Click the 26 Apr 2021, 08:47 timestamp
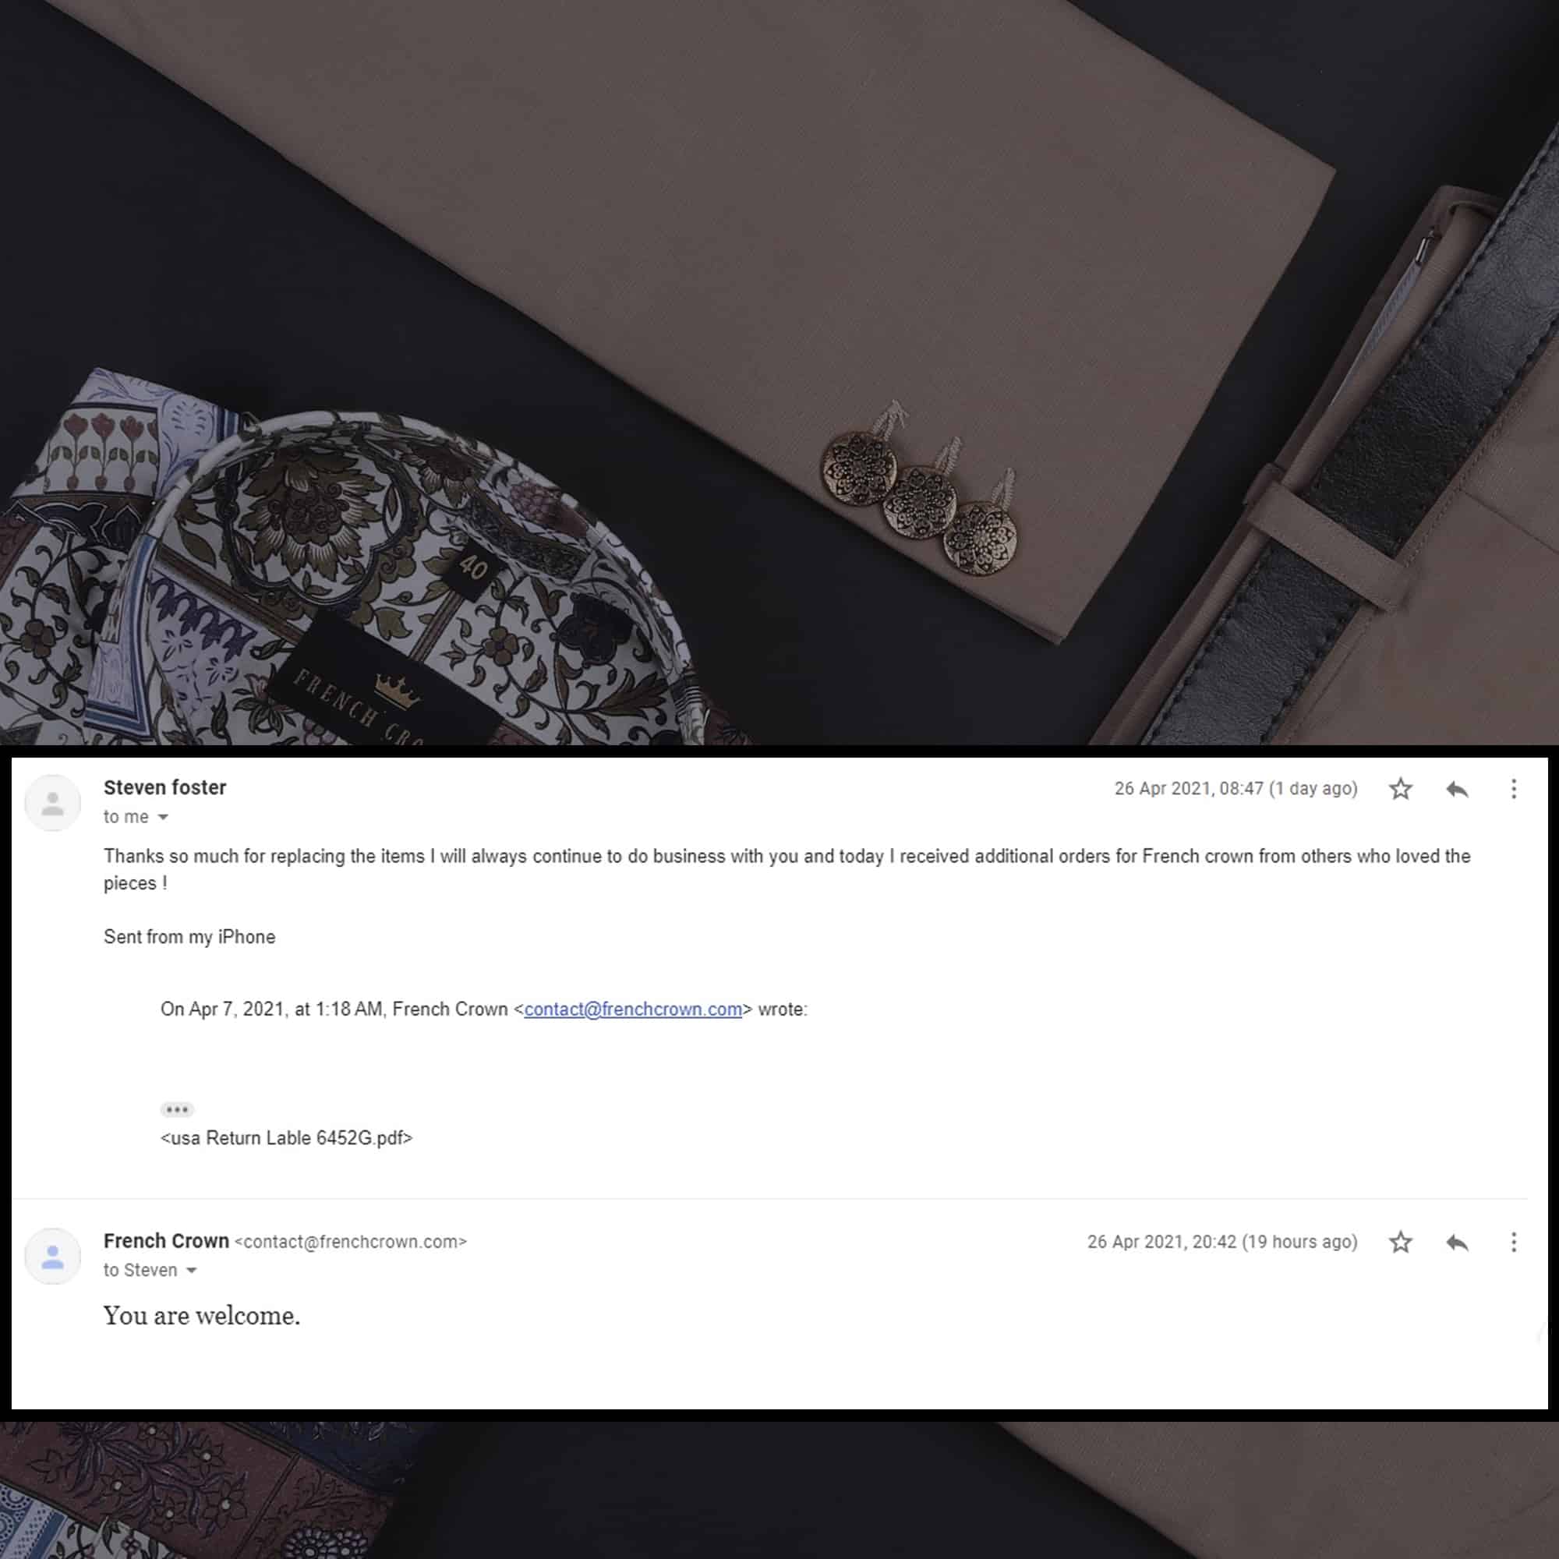The height and width of the screenshot is (1559, 1559). click(1236, 788)
